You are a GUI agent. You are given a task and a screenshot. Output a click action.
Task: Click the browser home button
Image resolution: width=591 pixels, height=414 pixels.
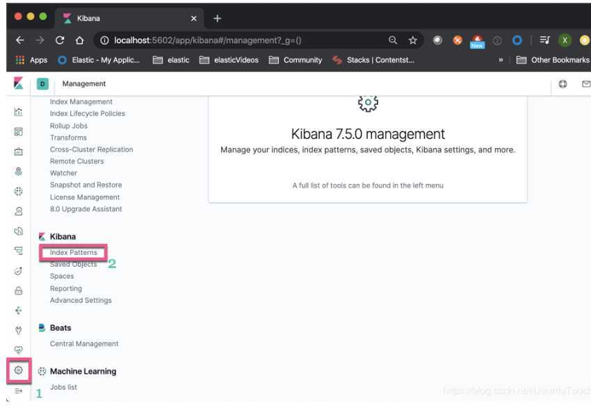(x=79, y=40)
